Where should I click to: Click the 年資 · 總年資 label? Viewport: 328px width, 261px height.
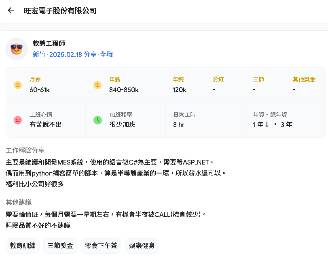[270, 114]
